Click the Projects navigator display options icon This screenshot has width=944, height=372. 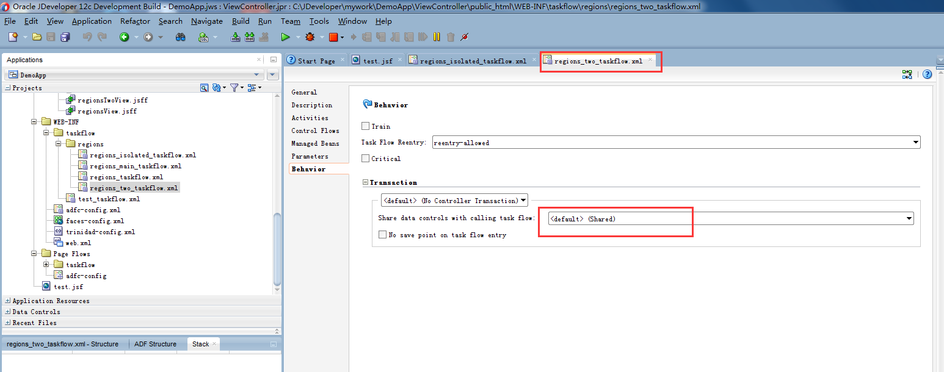[x=252, y=88]
